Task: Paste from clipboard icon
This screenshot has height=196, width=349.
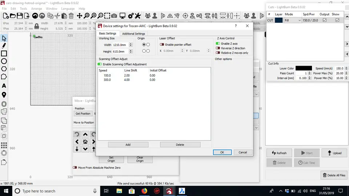Action: tap(64, 16)
